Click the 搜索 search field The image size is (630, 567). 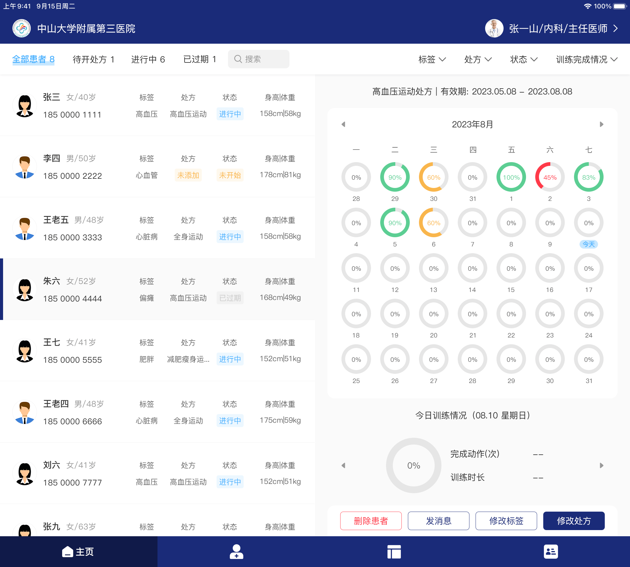tap(258, 59)
